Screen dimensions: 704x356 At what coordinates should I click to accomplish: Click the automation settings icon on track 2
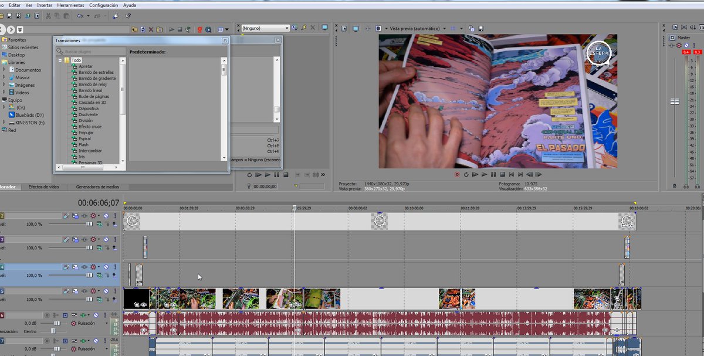pyautogui.click(x=93, y=216)
